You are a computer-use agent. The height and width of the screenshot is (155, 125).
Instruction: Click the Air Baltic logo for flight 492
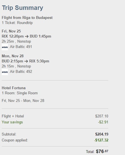5,72
